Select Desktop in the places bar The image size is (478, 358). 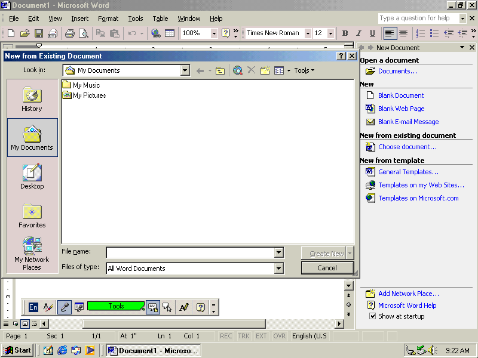tap(32, 177)
